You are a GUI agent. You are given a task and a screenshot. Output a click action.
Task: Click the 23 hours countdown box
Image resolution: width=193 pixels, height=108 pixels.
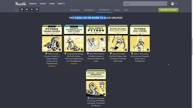pyautogui.click(x=27, y=10)
